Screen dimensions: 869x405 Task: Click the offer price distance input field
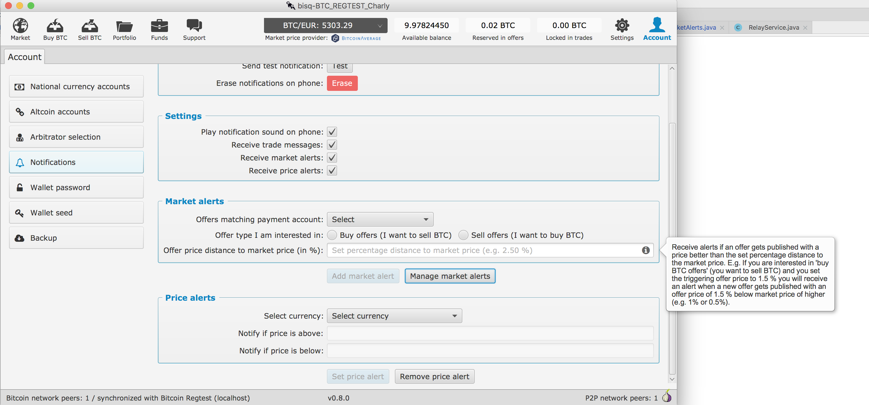[x=490, y=250]
